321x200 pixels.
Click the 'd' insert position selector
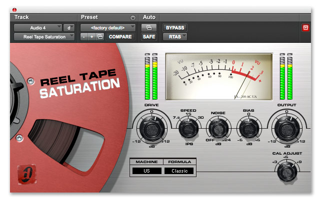[69, 28]
